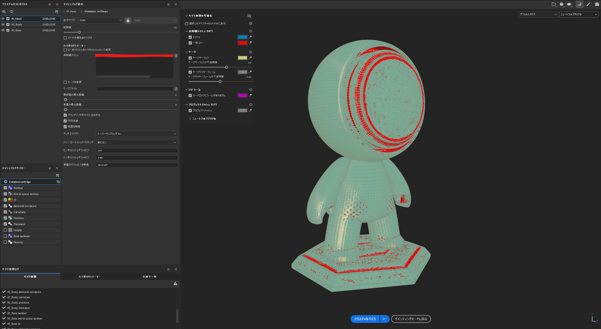Toggle bake visualization hidden-eye icon
Image resolution: width=601 pixels, height=329 pixels.
tap(249, 16)
